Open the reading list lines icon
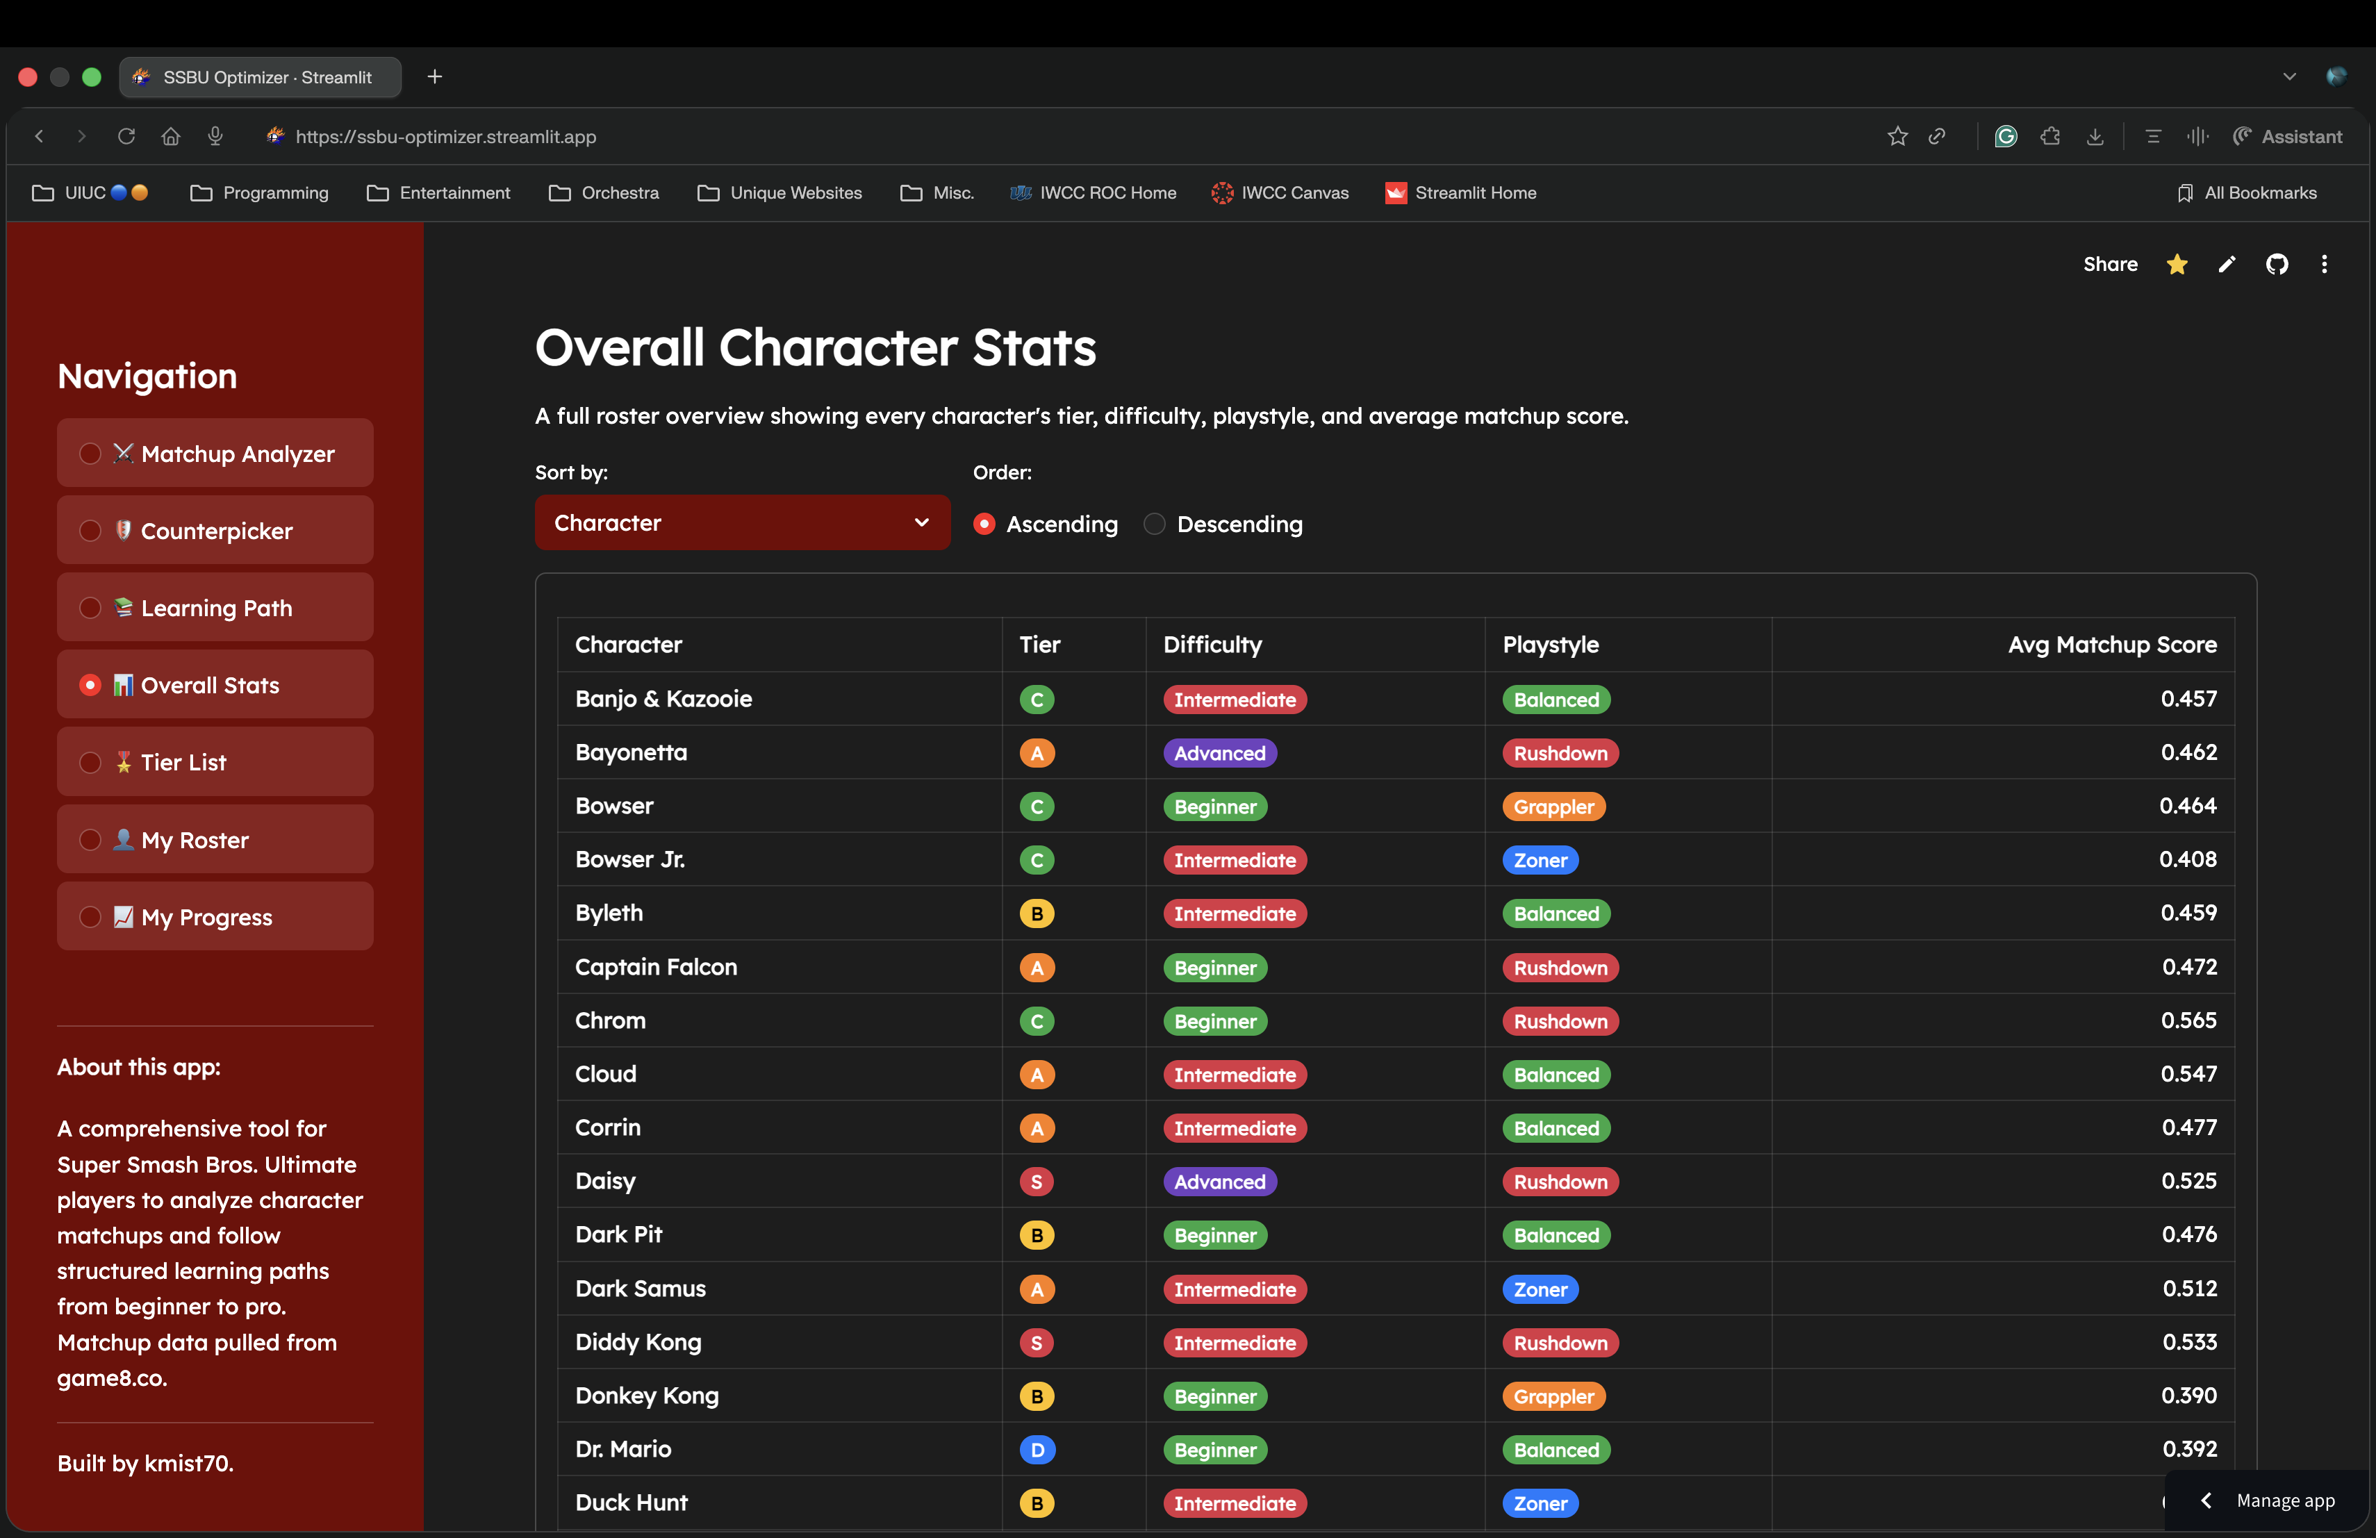Screen dimensions: 2376x1538 pyautogui.click(x=2152, y=137)
